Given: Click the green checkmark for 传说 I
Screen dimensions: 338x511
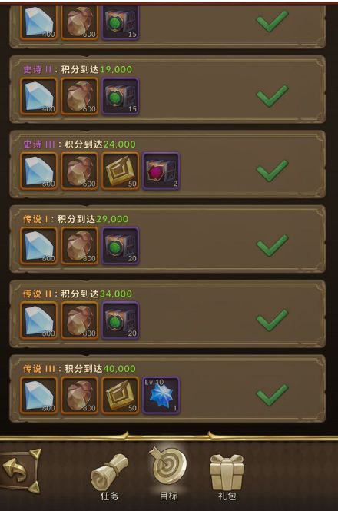Looking at the screenshot, I should coord(273,245).
